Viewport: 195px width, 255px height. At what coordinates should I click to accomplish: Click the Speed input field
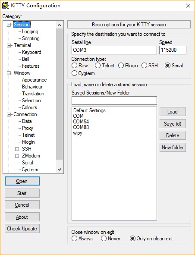(173, 50)
